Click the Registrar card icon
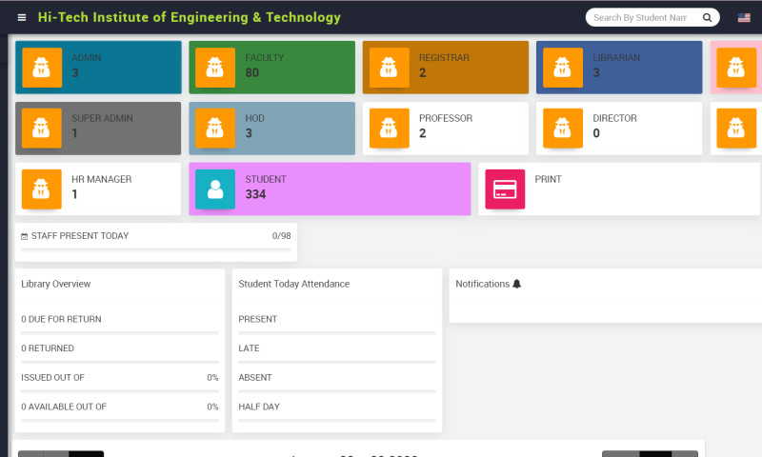762x457 pixels. pos(389,68)
